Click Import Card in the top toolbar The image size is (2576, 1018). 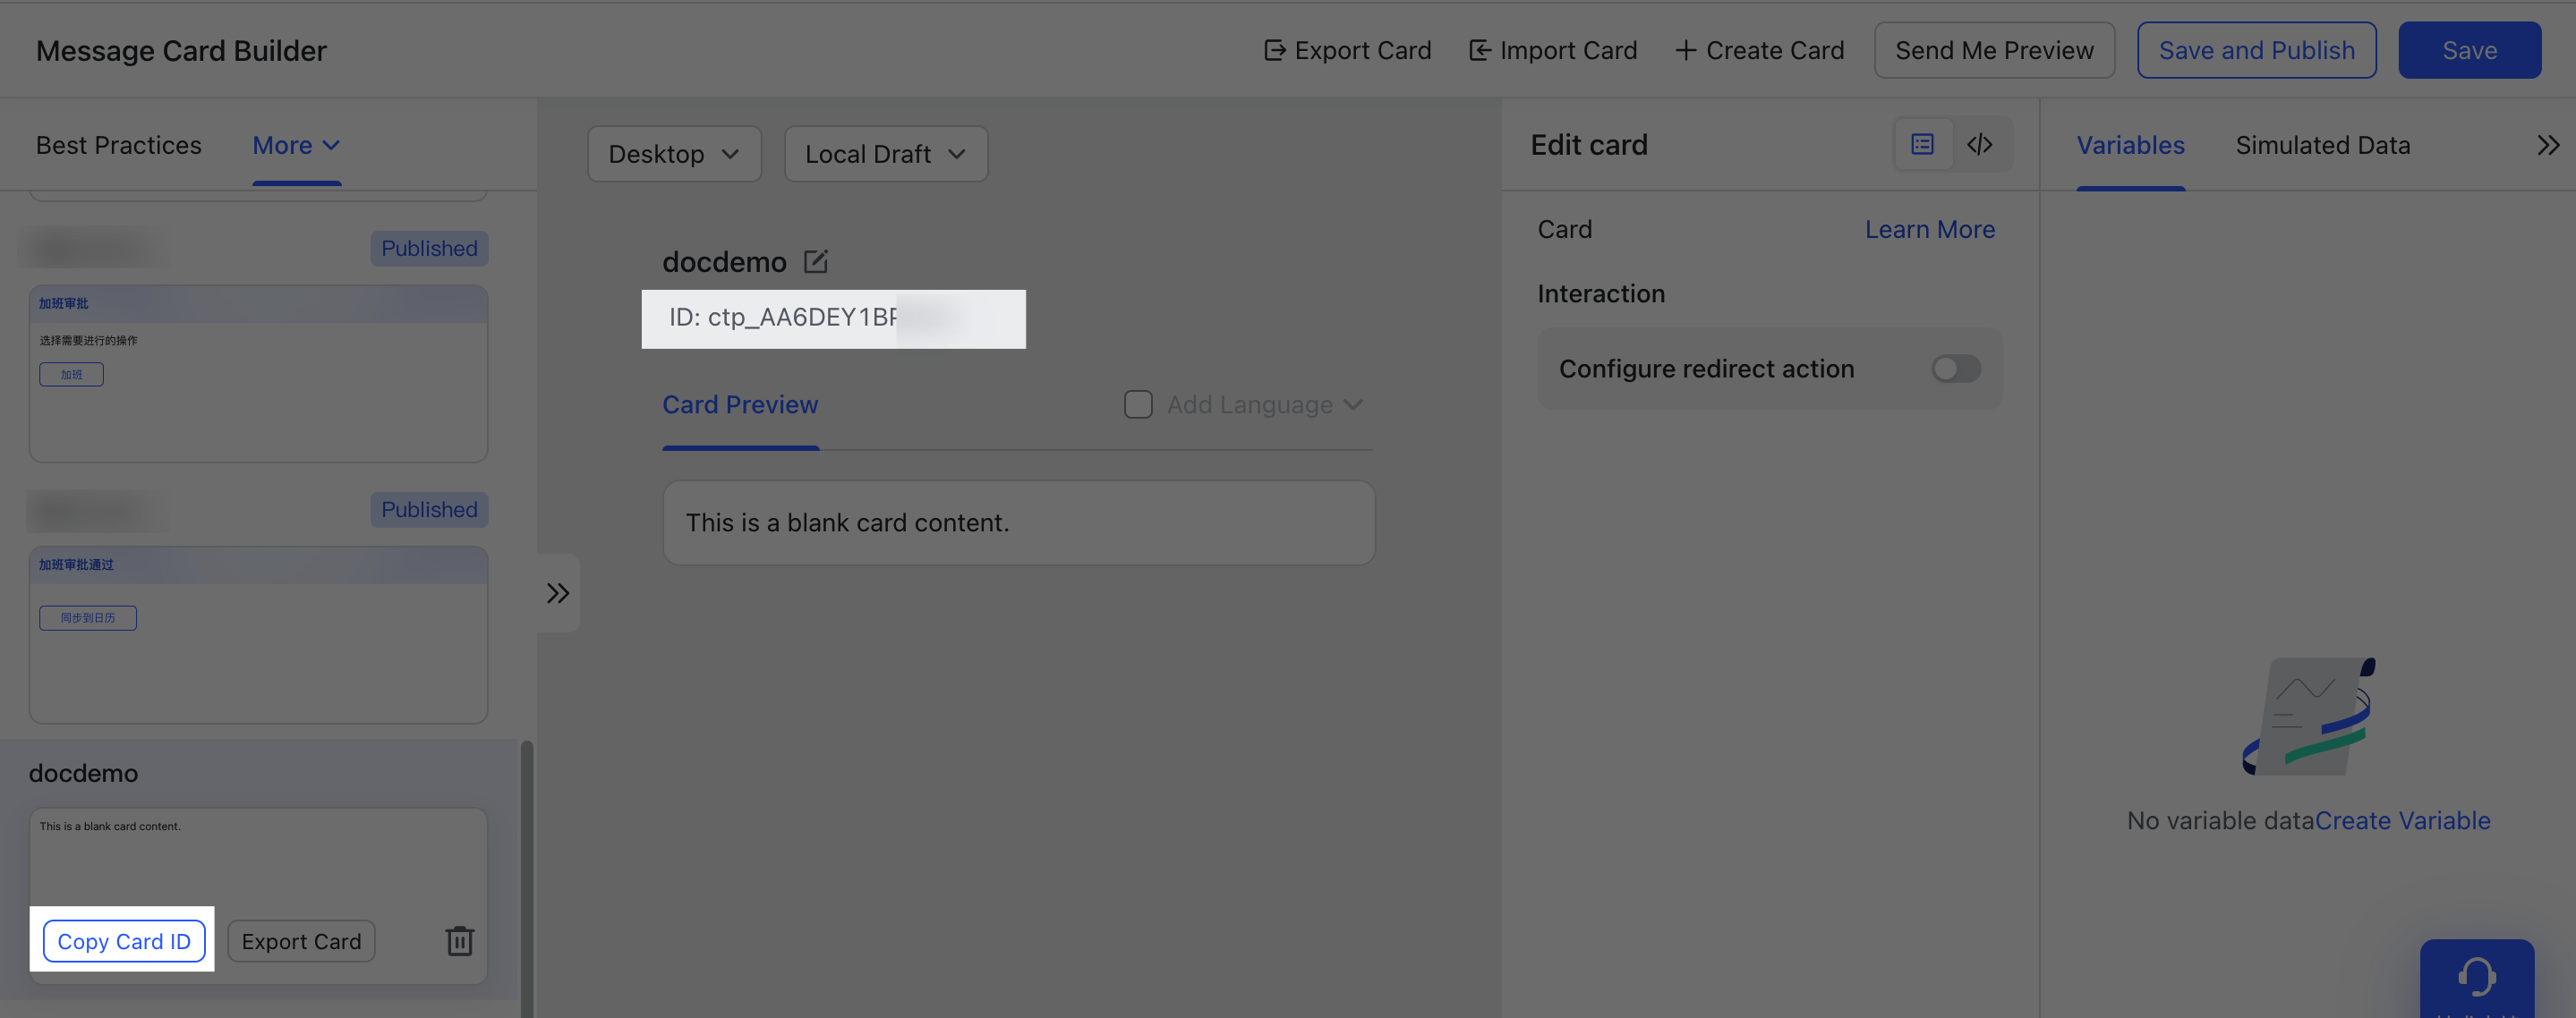[1552, 50]
